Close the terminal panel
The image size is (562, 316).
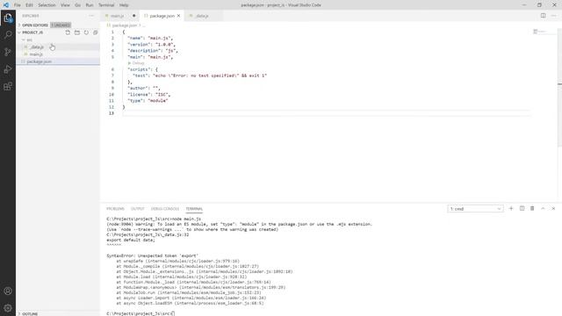553,209
